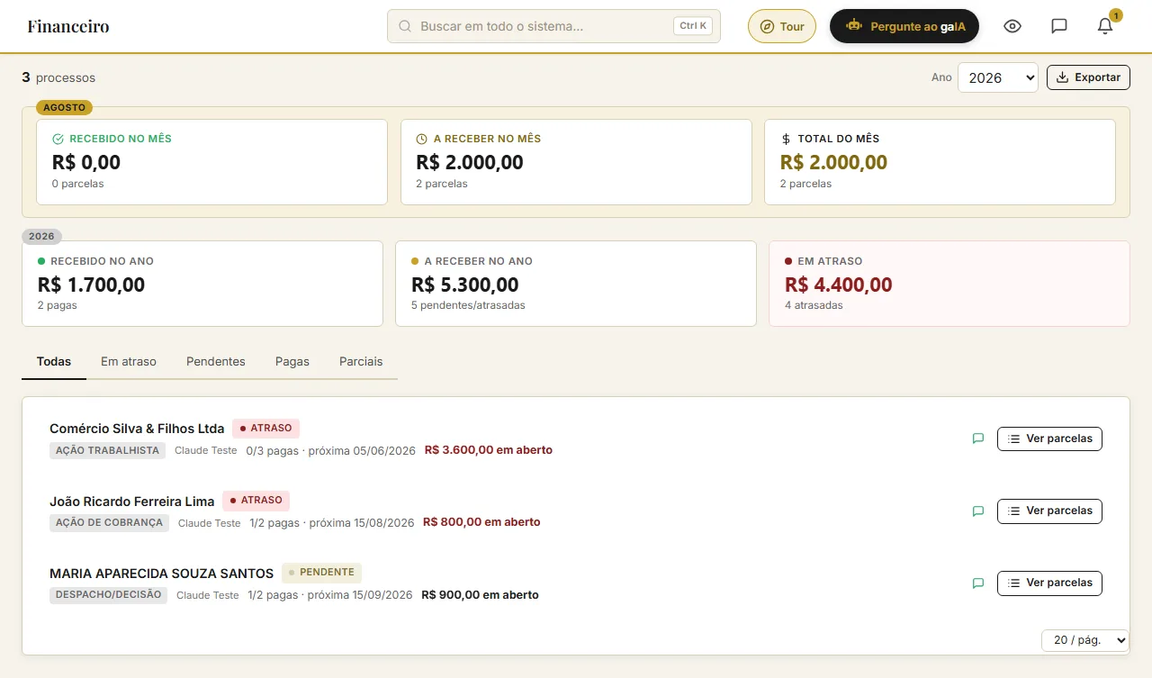
Task: Export the financial data
Action: coord(1088,77)
